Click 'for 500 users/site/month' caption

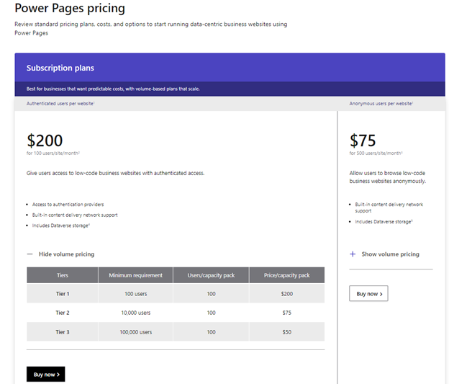[x=376, y=153]
